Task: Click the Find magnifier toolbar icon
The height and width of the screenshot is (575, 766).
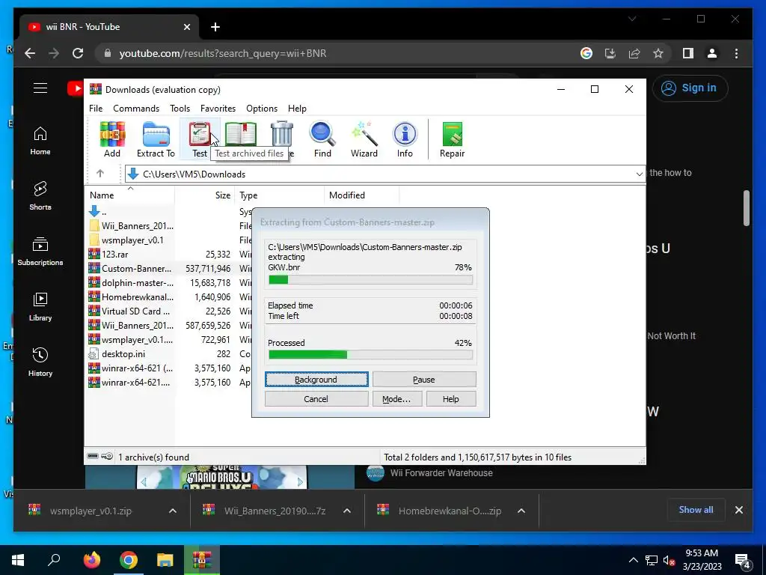Action: coord(322,139)
